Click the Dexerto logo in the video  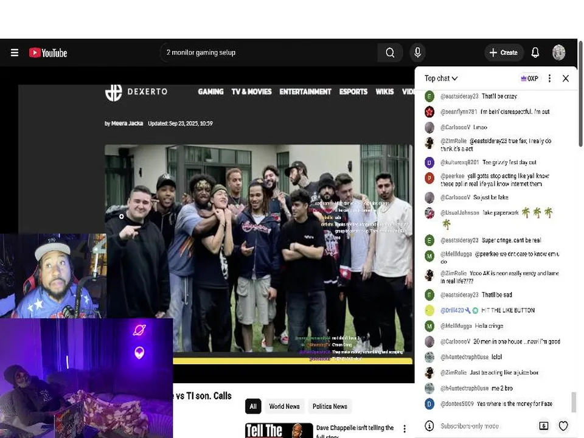(136, 92)
